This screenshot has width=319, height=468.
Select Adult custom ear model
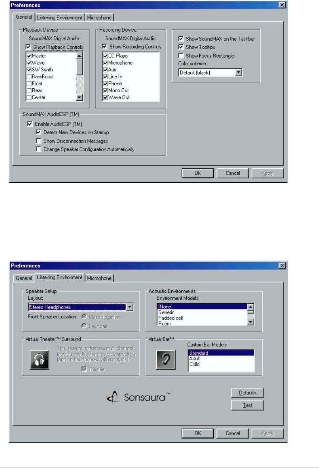click(221, 358)
